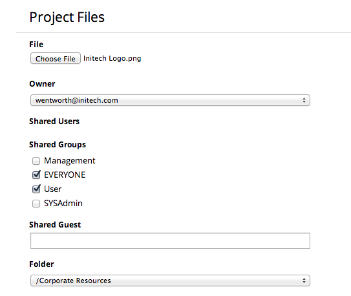Image resolution: width=351 pixels, height=296 pixels.
Task: Click the SYSAdmin label text
Action: pos(63,204)
